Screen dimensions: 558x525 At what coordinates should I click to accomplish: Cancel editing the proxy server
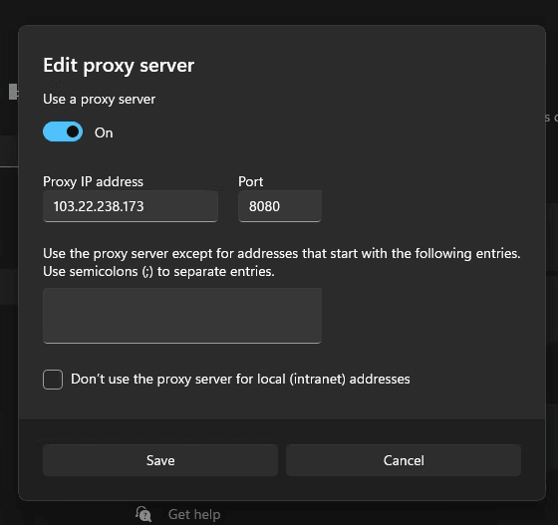tap(404, 460)
